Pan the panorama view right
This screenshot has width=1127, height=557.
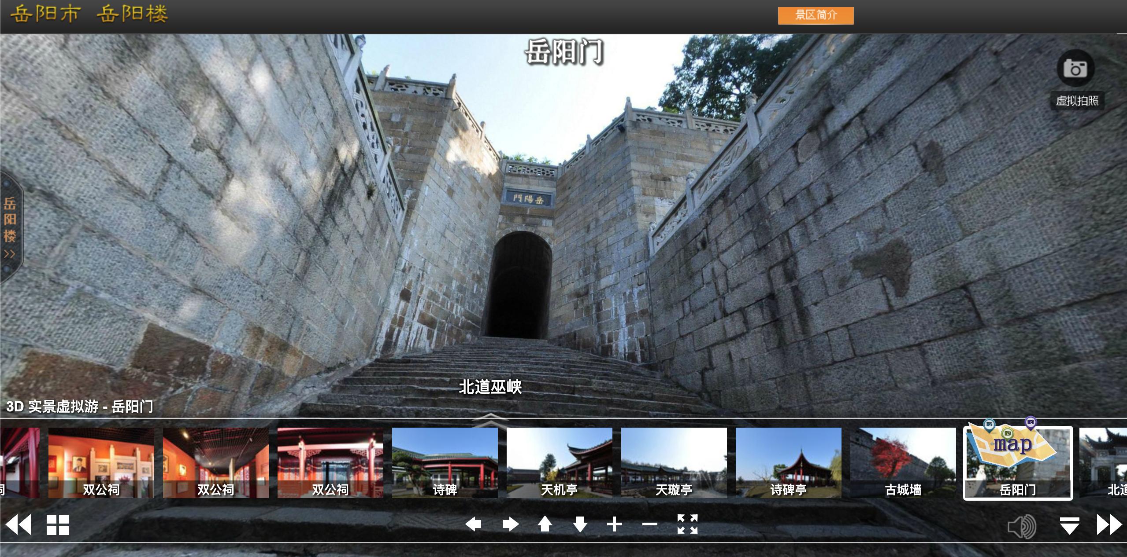pos(510,524)
